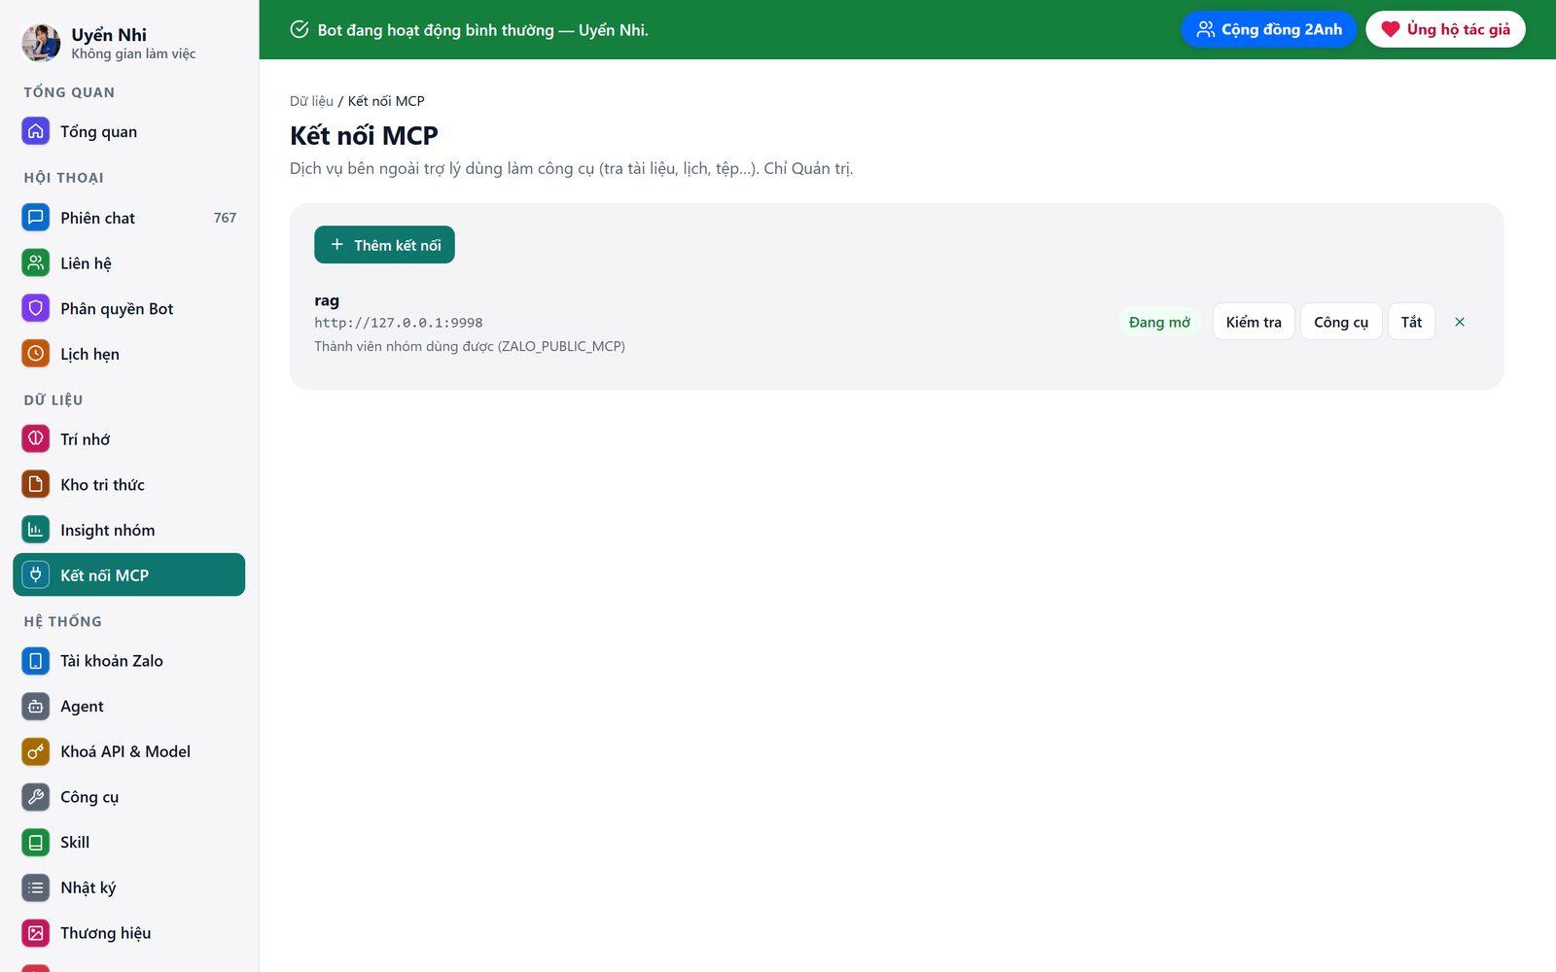Click the rag connection name
This screenshot has width=1556, height=972.
pos(327,300)
